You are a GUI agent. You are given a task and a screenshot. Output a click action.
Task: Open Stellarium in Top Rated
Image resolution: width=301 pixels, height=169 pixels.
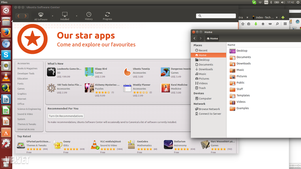(180, 146)
